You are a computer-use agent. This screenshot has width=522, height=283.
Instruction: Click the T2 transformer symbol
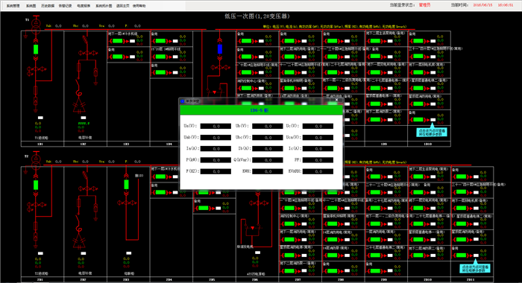36,161
